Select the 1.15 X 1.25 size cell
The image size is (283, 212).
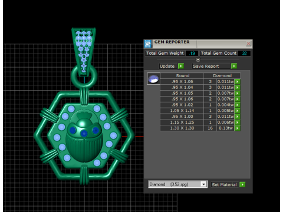pos(182,122)
